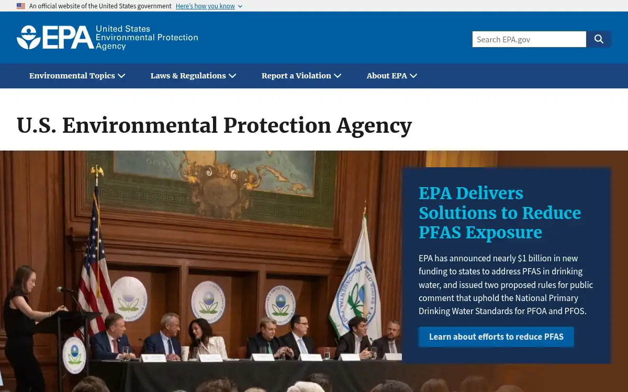Click 'U.S. Environmental Protection Agency' page title
The image size is (628, 392).
[x=214, y=125]
